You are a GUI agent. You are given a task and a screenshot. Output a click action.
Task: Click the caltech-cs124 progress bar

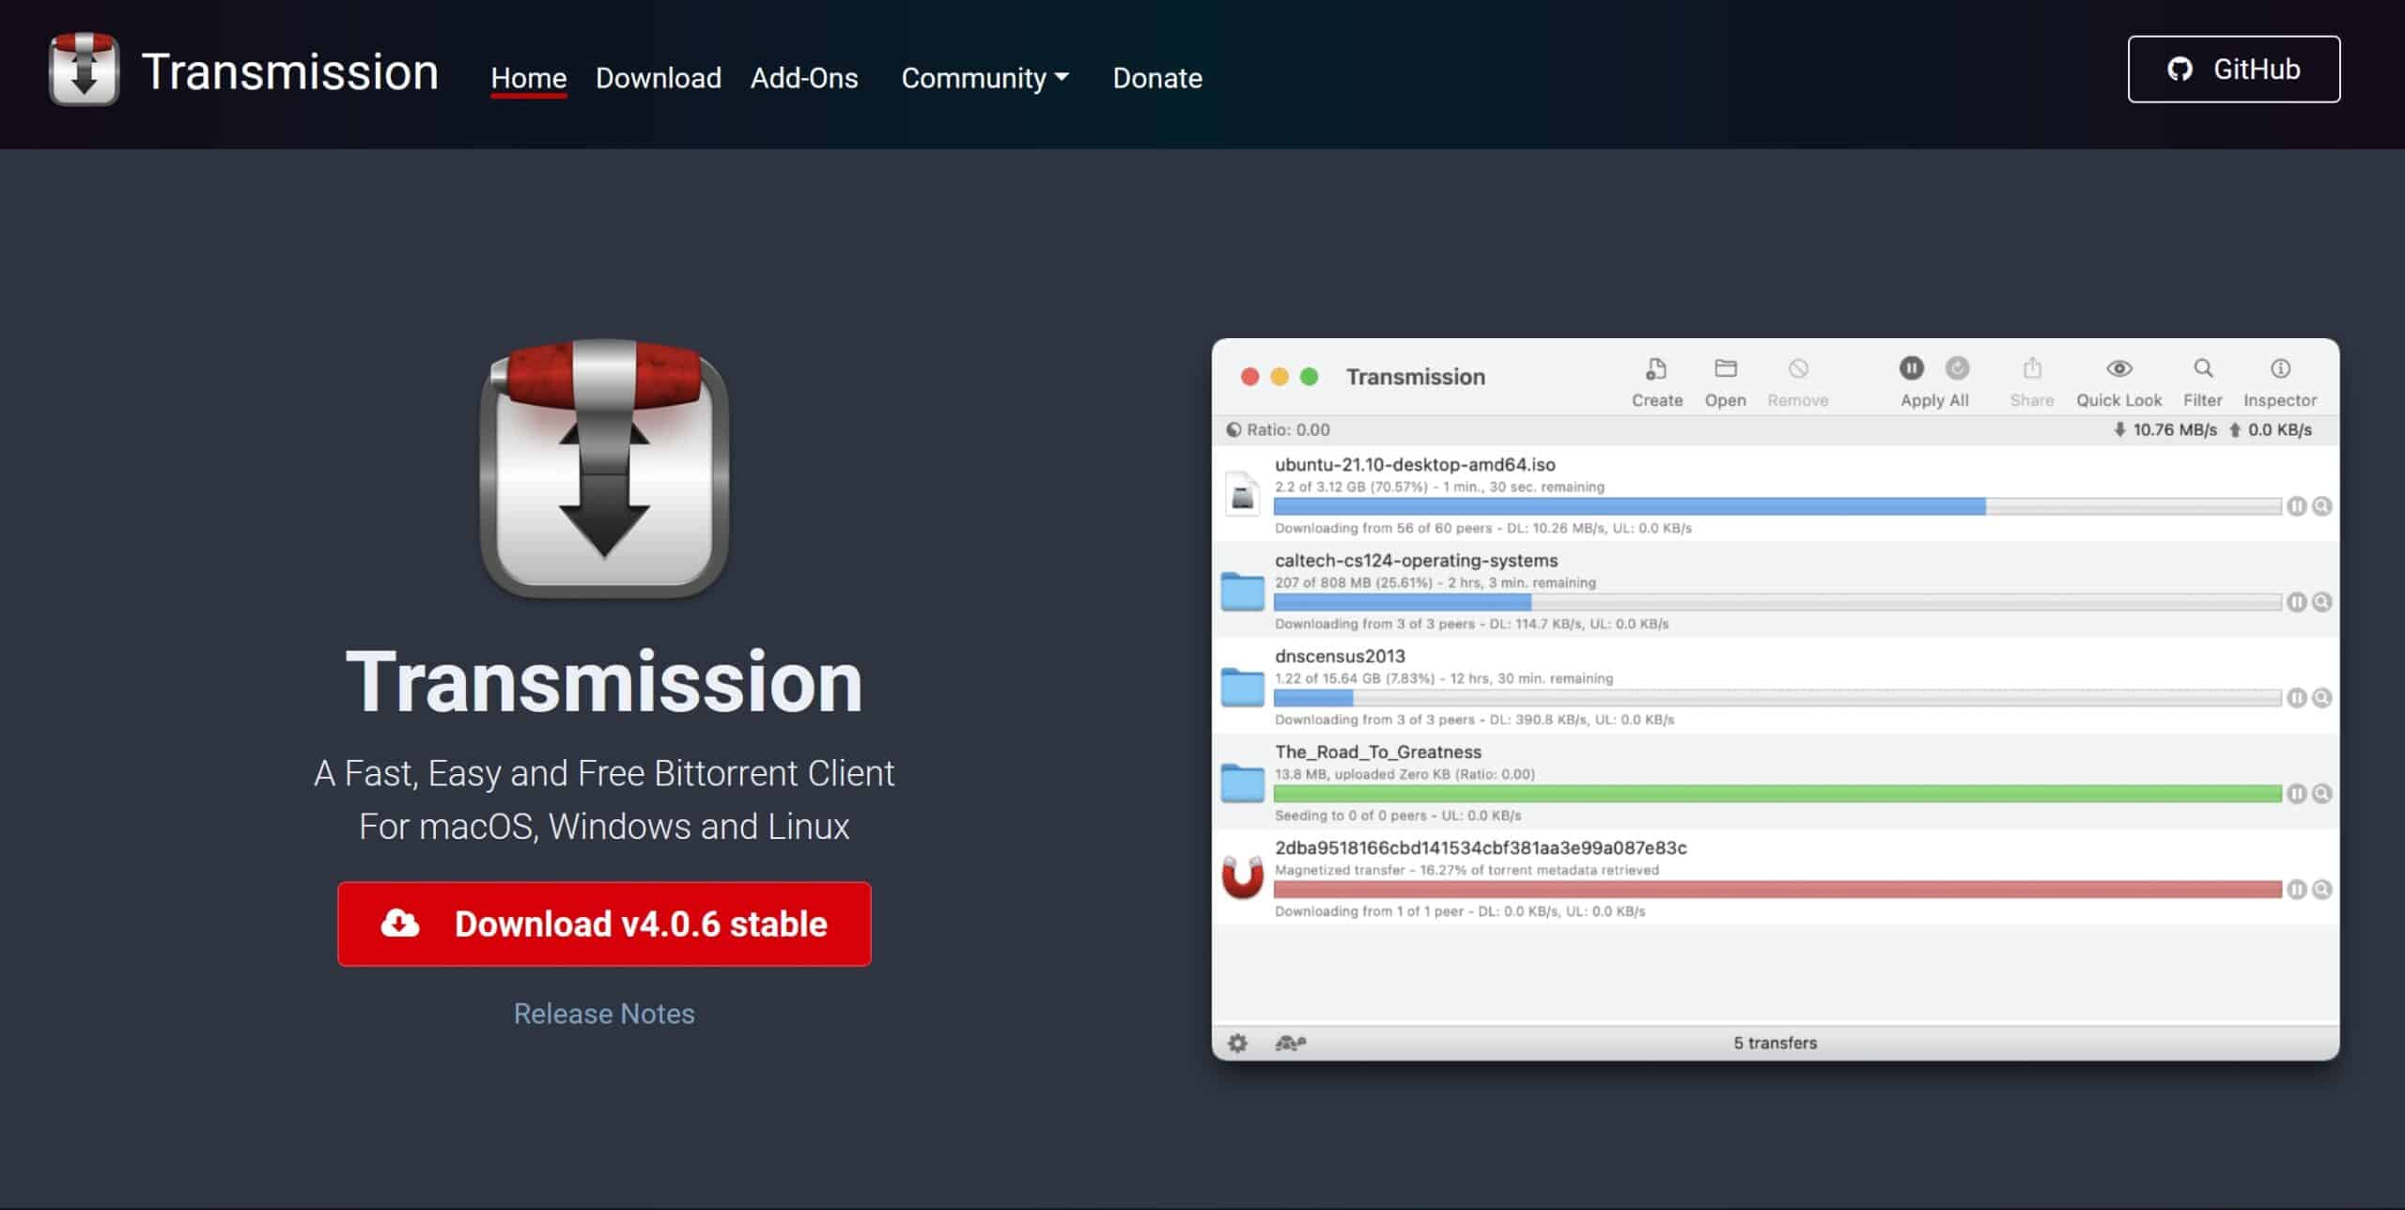pyautogui.click(x=1777, y=603)
